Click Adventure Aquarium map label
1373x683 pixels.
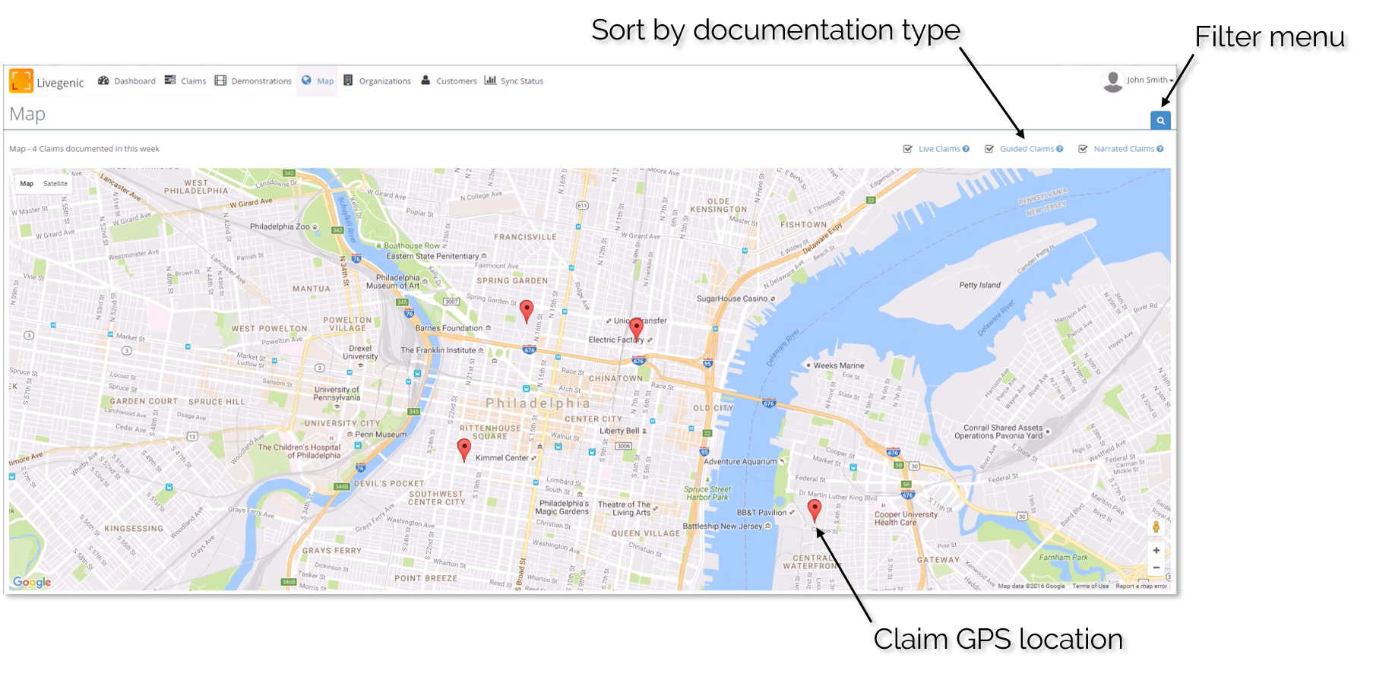740,461
